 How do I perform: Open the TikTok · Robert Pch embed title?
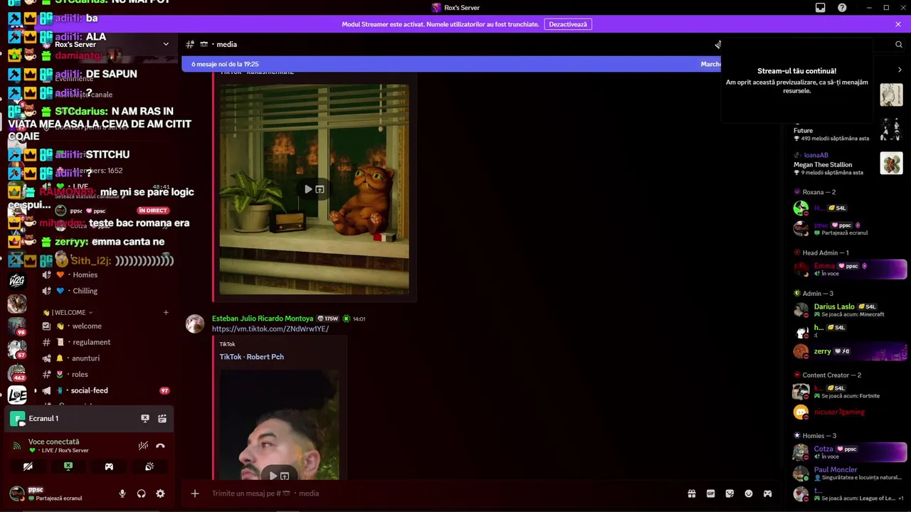pos(251,357)
